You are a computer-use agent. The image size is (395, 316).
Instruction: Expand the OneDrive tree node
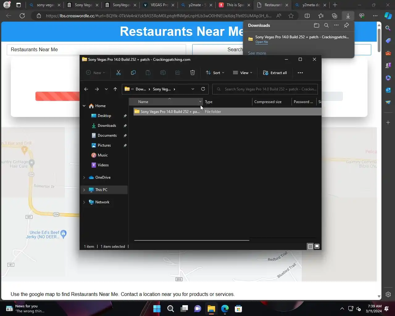click(84, 177)
